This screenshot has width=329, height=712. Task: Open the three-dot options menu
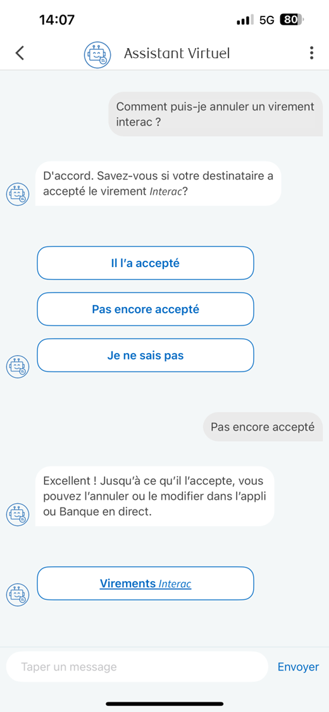pyautogui.click(x=311, y=53)
